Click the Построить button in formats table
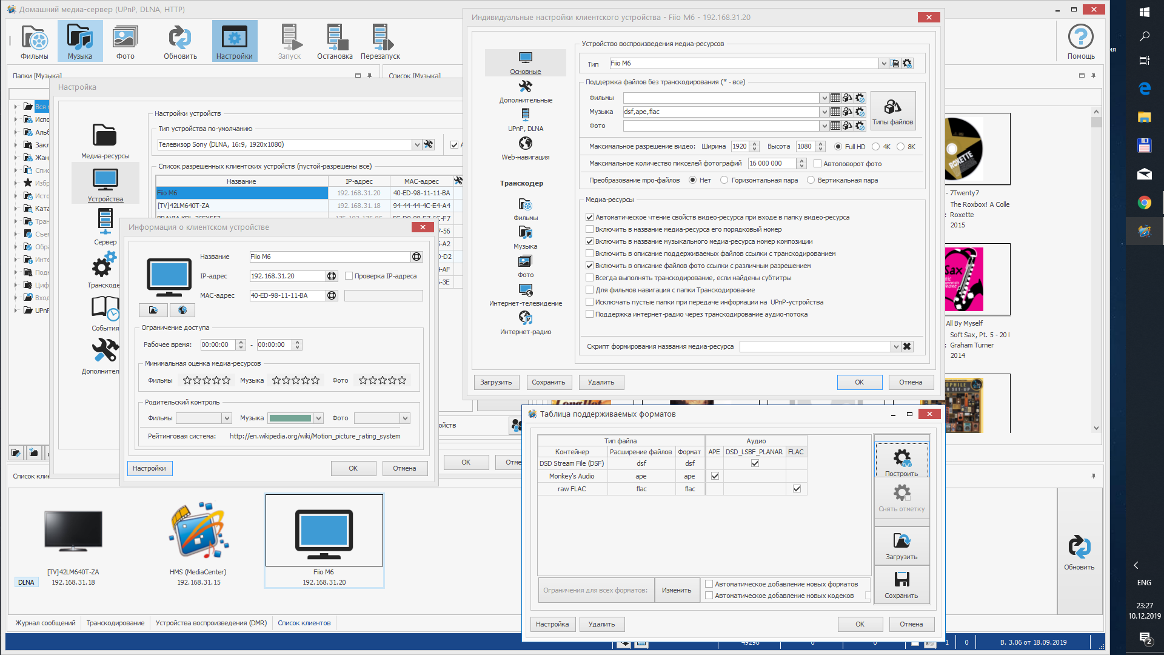Viewport: 1164px width, 655px height. tap(901, 461)
